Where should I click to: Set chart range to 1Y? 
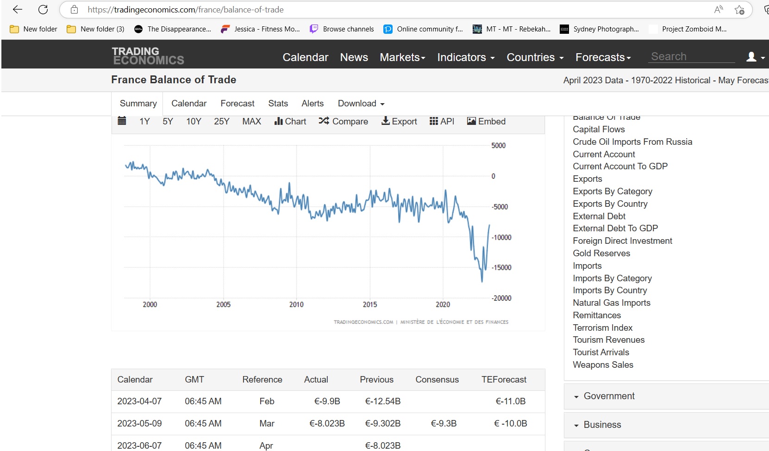click(x=144, y=121)
